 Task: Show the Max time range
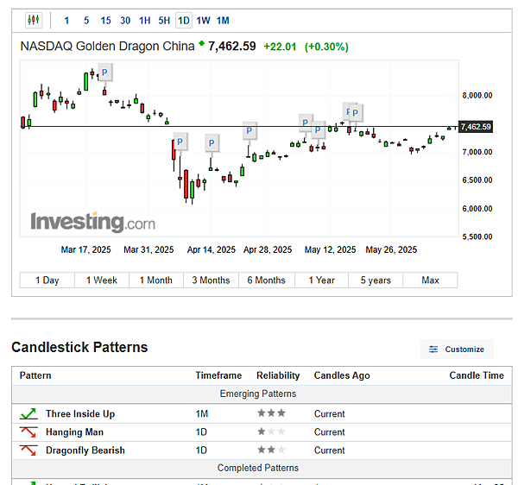[x=430, y=280]
